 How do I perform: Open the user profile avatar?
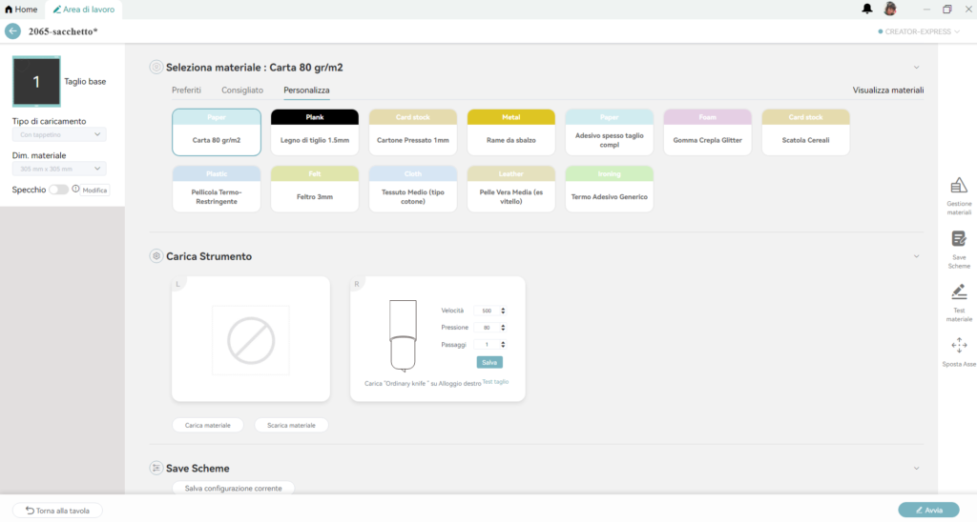pos(890,9)
